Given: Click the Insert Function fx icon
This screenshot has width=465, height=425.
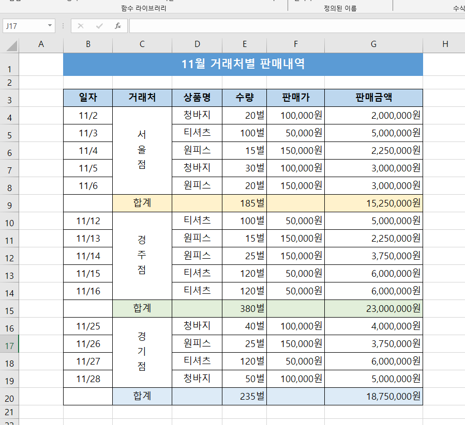Looking at the screenshot, I should pos(118,26).
